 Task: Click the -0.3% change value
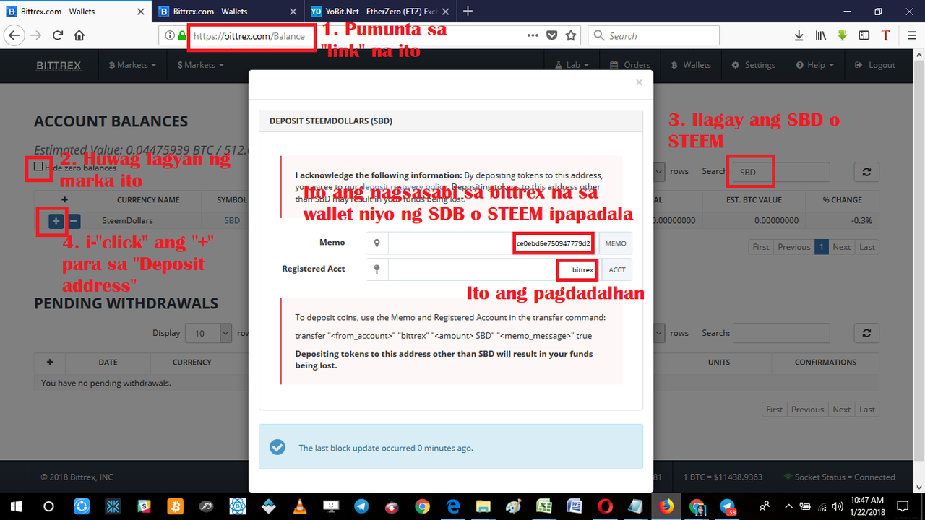point(864,220)
